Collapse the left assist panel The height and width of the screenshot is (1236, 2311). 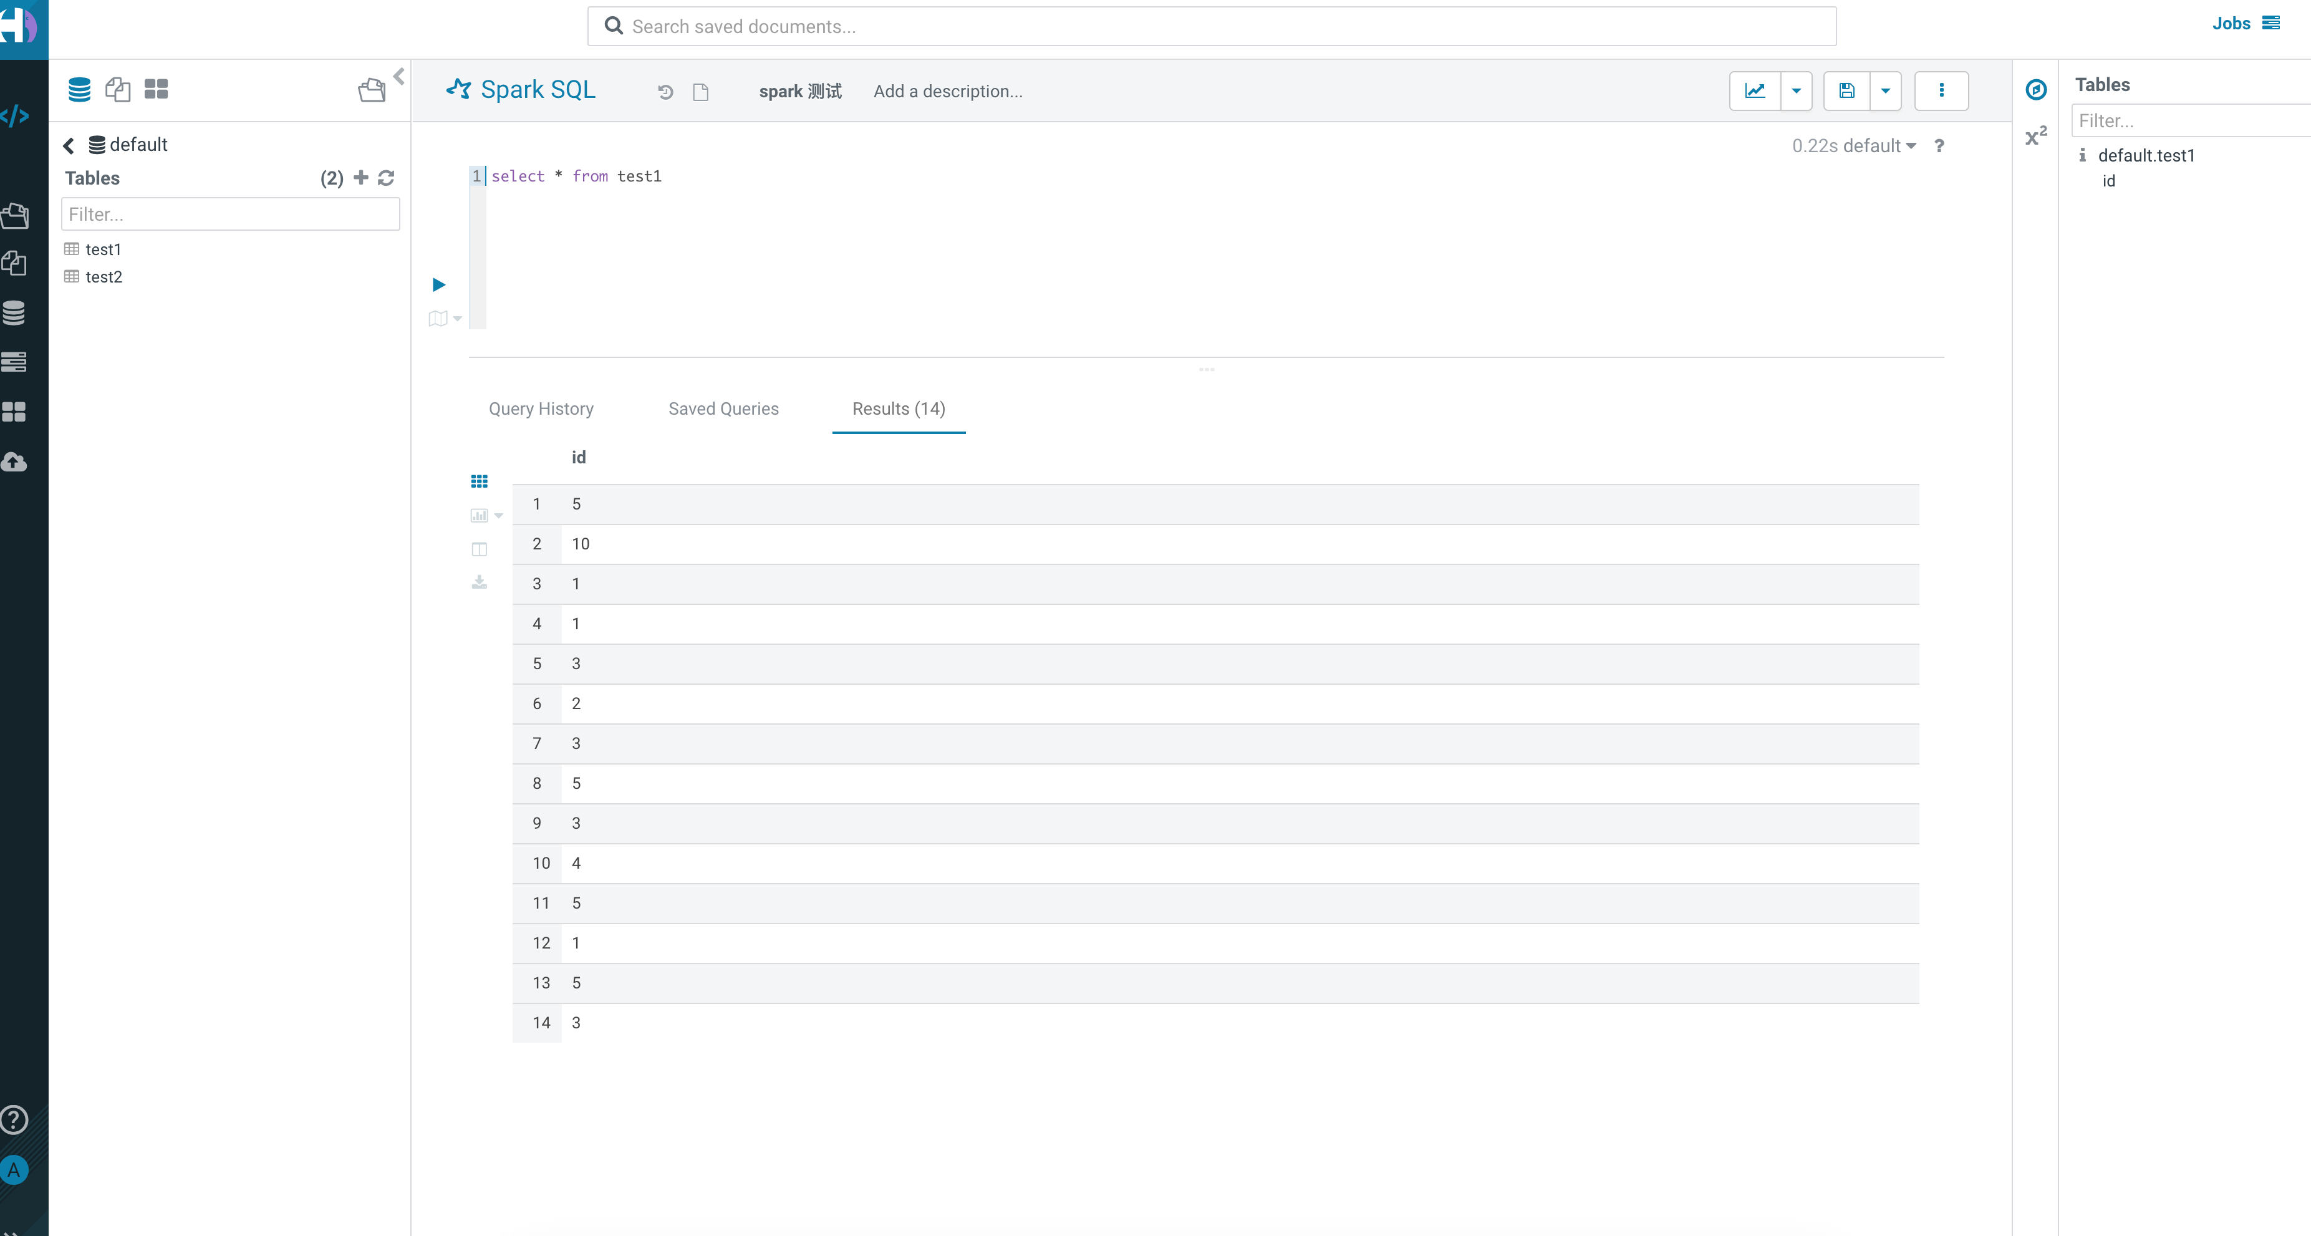[399, 76]
